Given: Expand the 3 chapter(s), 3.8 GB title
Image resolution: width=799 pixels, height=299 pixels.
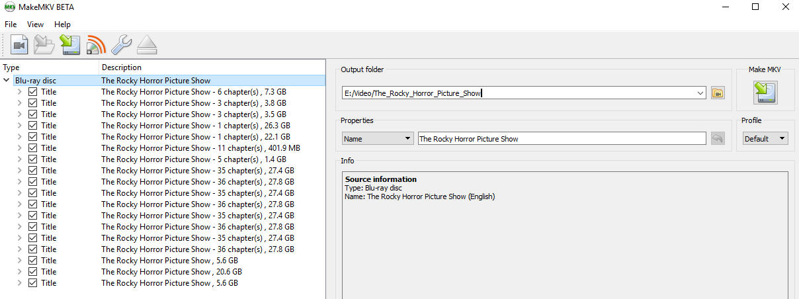Looking at the screenshot, I should point(20,103).
